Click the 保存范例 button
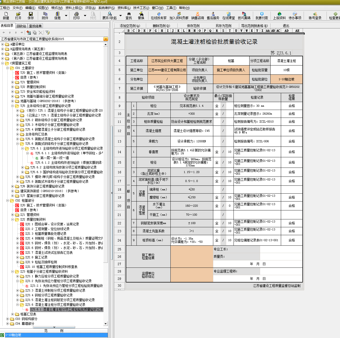 [193, 26]
